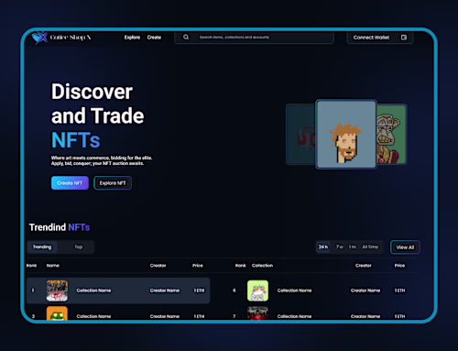Open the rank 6 green collection thumbnail
This screenshot has width=458, height=351.
pos(257,291)
